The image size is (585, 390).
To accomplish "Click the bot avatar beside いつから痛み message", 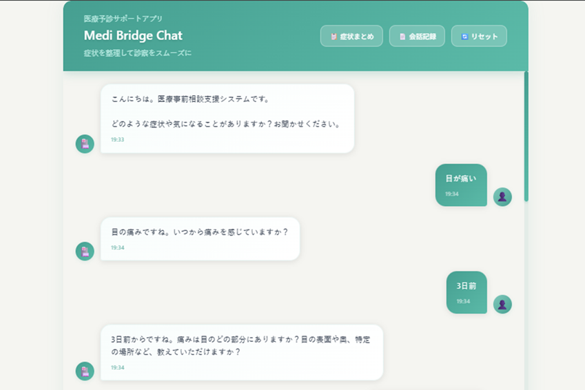I will (85, 251).
